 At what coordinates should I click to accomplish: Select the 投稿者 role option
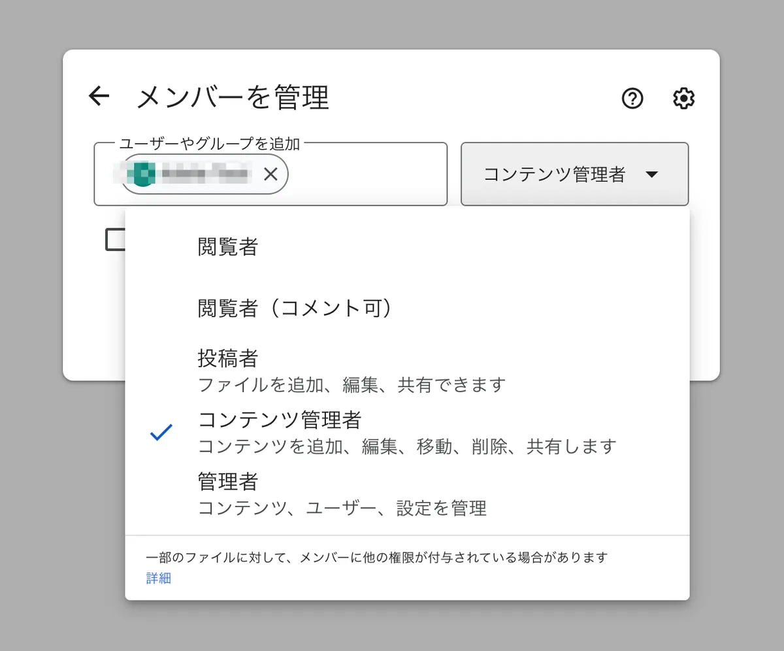tap(228, 358)
